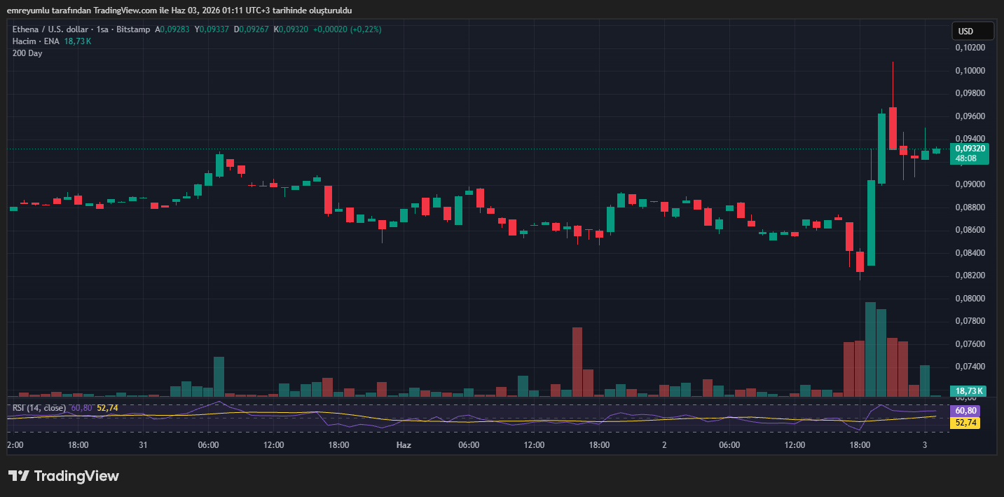Click the 0,10000 price axis level
1004x497 pixels.
[970, 71]
